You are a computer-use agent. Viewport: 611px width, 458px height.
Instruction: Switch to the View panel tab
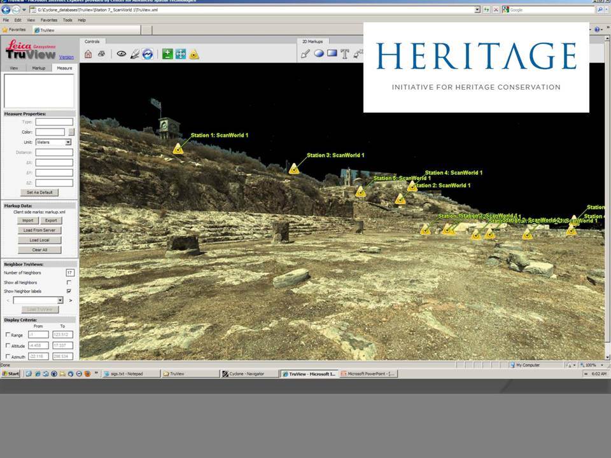13,68
